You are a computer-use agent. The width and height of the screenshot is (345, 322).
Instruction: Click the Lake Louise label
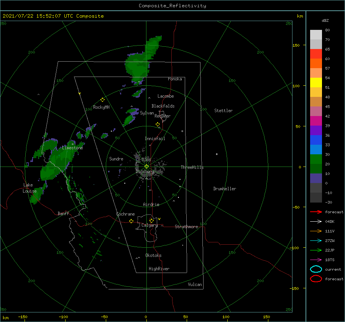coord(30,188)
